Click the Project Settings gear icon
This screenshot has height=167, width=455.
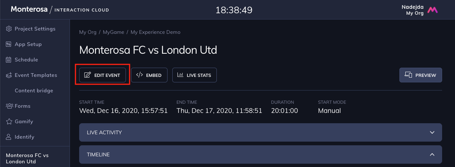pyautogui.click(x=9, y=29)
